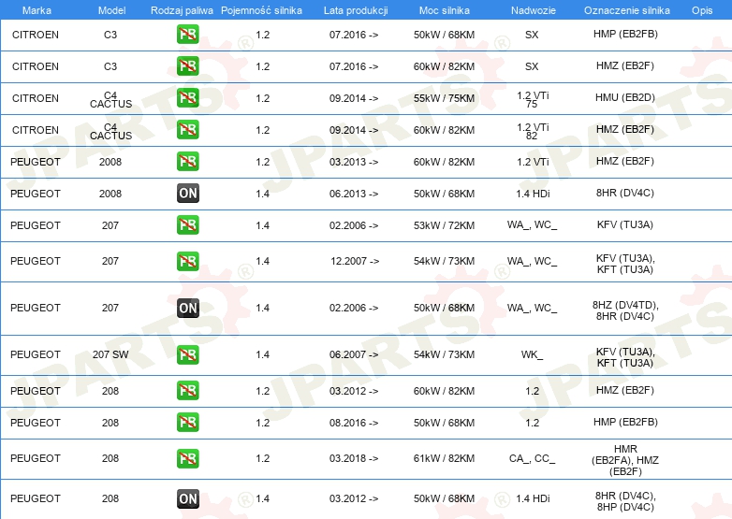Select the PB icon for Peugeot 208 from 08.2016
Image resolution: width=732 pixels, height=519 pixels.
[x=187, y=423]
